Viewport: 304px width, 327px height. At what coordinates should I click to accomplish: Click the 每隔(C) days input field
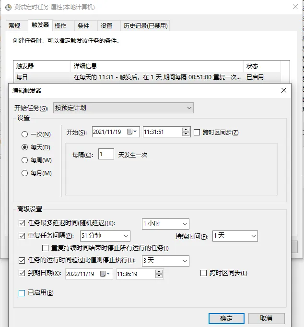106,154
